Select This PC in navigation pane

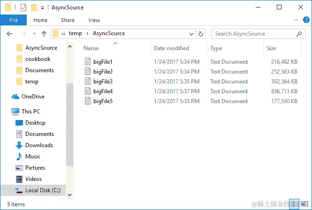click(x=31, y=112)
